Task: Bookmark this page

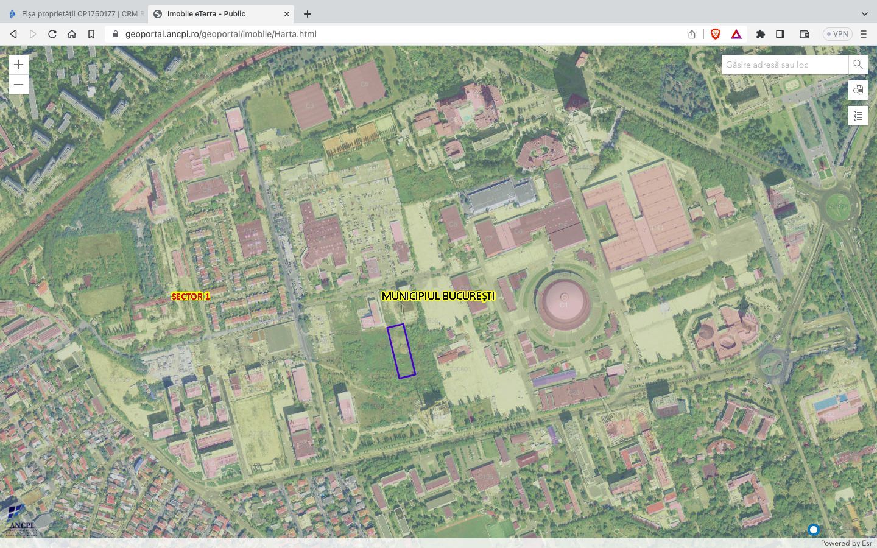Action: 91,34
